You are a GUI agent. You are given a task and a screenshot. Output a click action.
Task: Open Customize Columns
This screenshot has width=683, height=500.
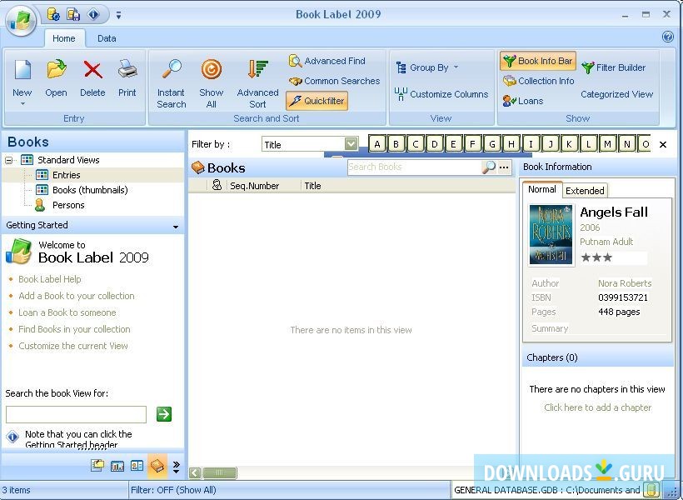click(441, 94)
